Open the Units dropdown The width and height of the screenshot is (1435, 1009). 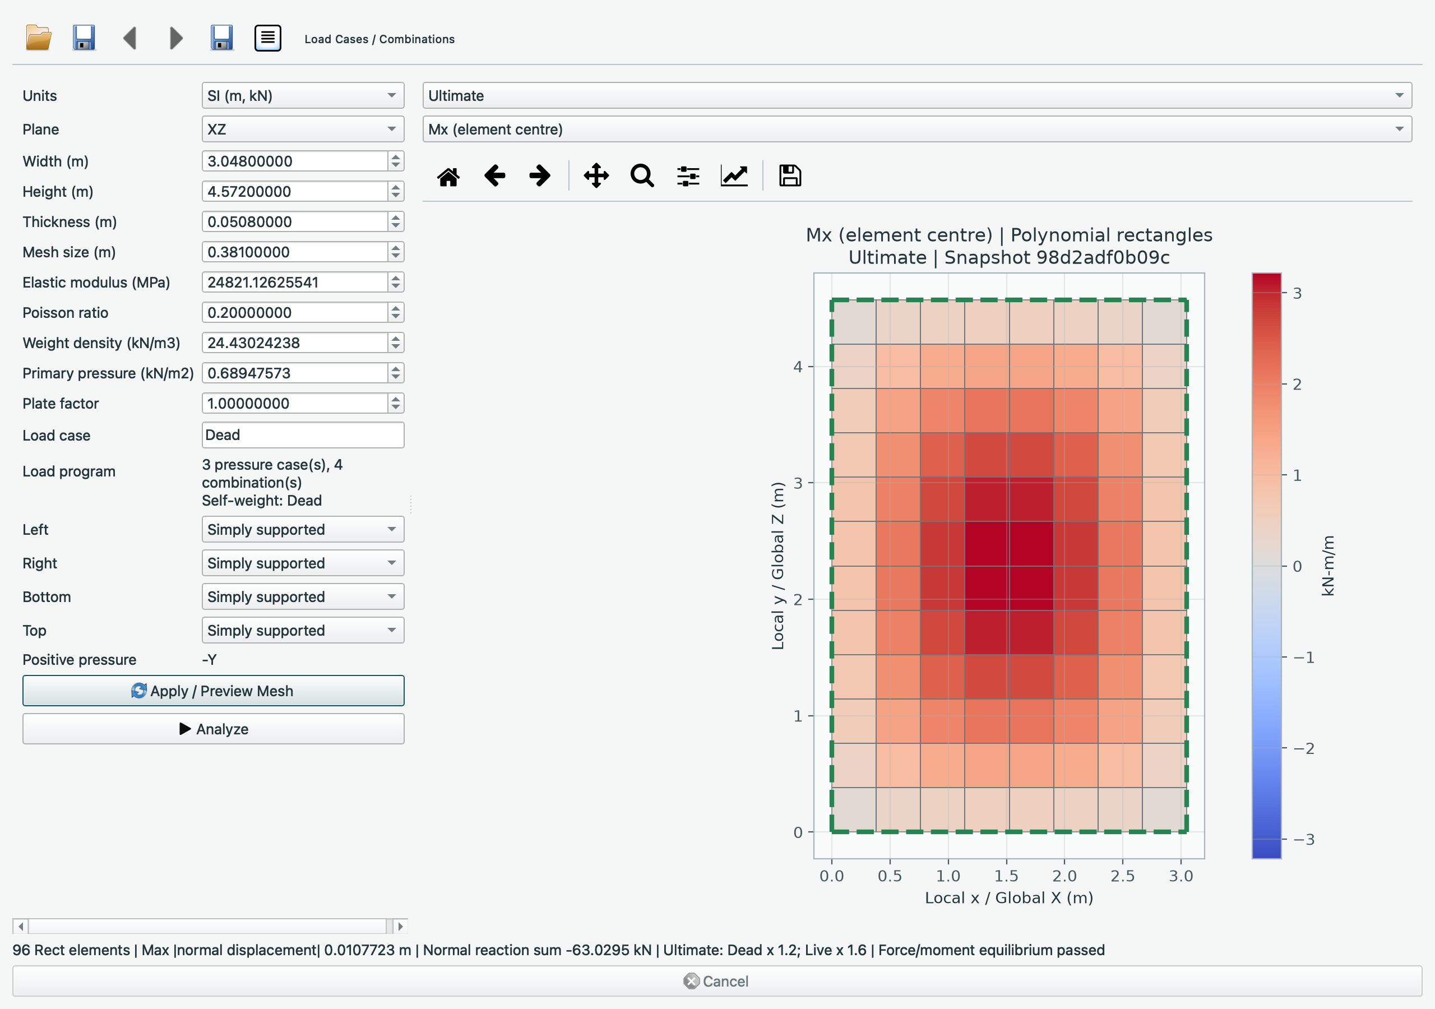303,96
